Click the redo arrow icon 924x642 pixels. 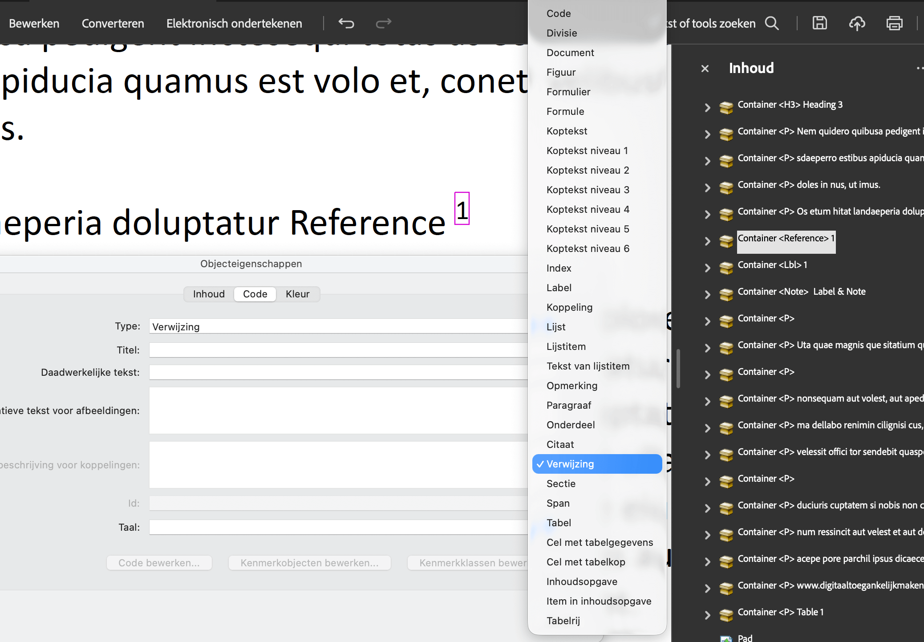[x=383, y=23]
